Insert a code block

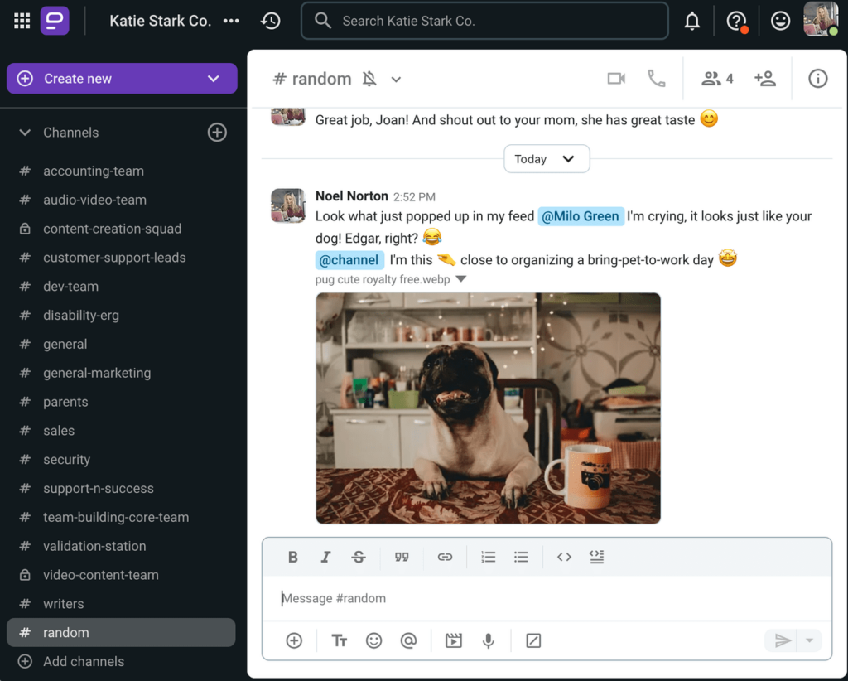click(x=596, y=557)
